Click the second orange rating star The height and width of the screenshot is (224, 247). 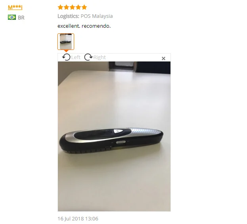click(x=67, y=7)
